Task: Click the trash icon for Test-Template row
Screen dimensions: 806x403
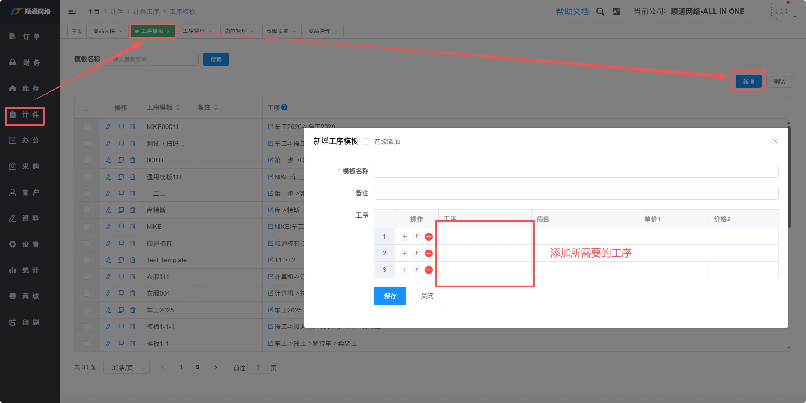Action: pyautogui.click(x=133, y=260)
